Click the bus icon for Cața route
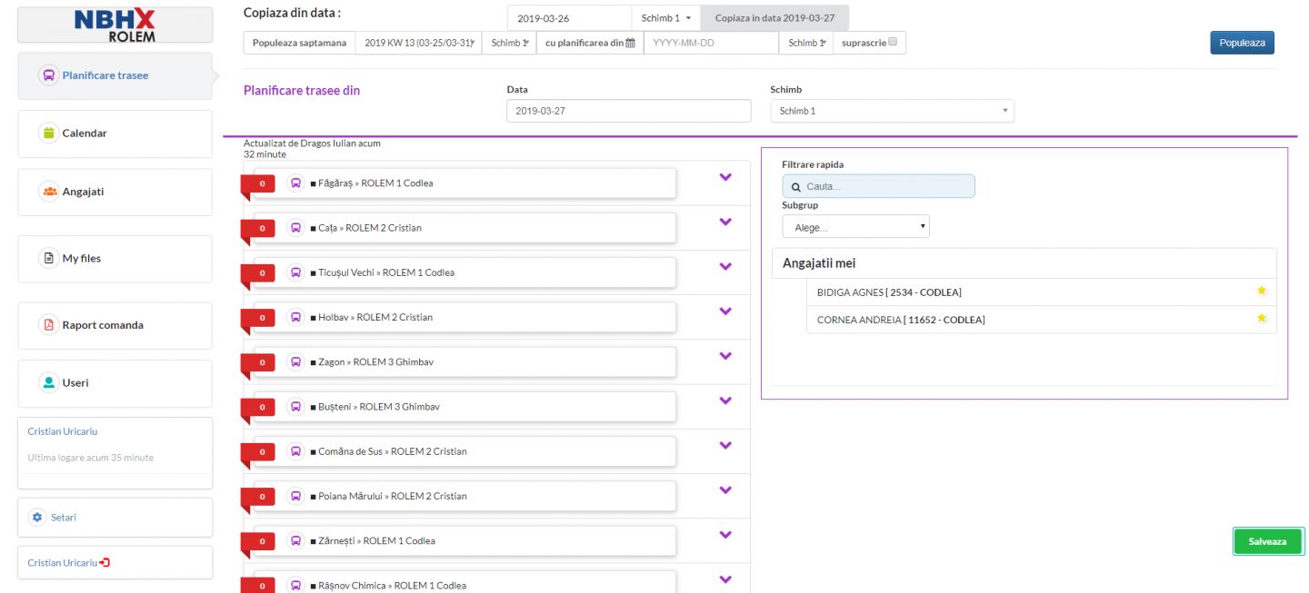1309x593 pixels. [x=295, y=228]
